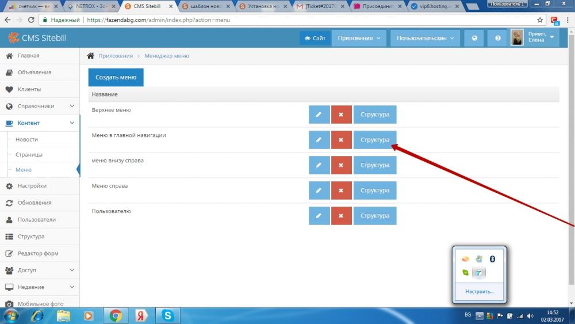Open Структура for Верхнее меню

(x=375, y=115)
